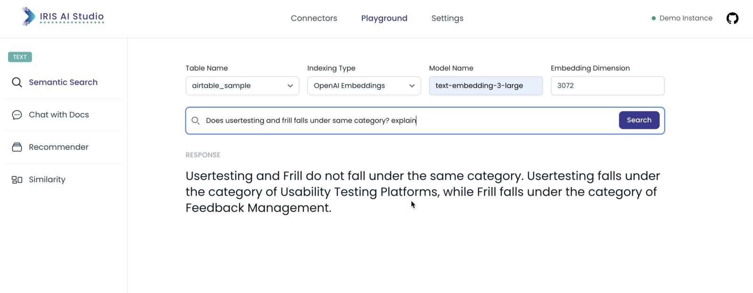Click the green Demo Instance status dot
Image resolution: width=753 pixels, height=293 pixels.
[654, 18]
